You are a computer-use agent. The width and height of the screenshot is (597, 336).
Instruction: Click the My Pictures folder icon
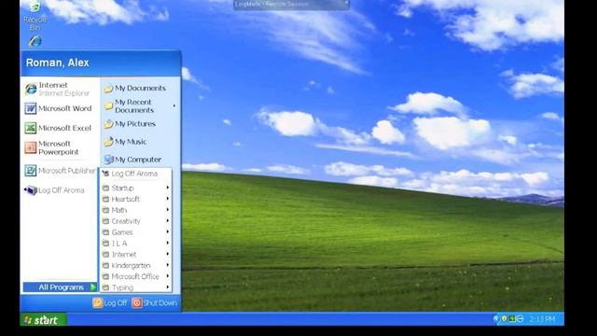click(x=108, y=124)
